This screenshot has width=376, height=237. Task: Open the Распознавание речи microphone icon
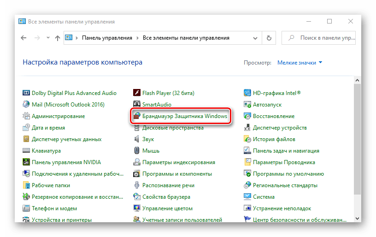(137, 185)
